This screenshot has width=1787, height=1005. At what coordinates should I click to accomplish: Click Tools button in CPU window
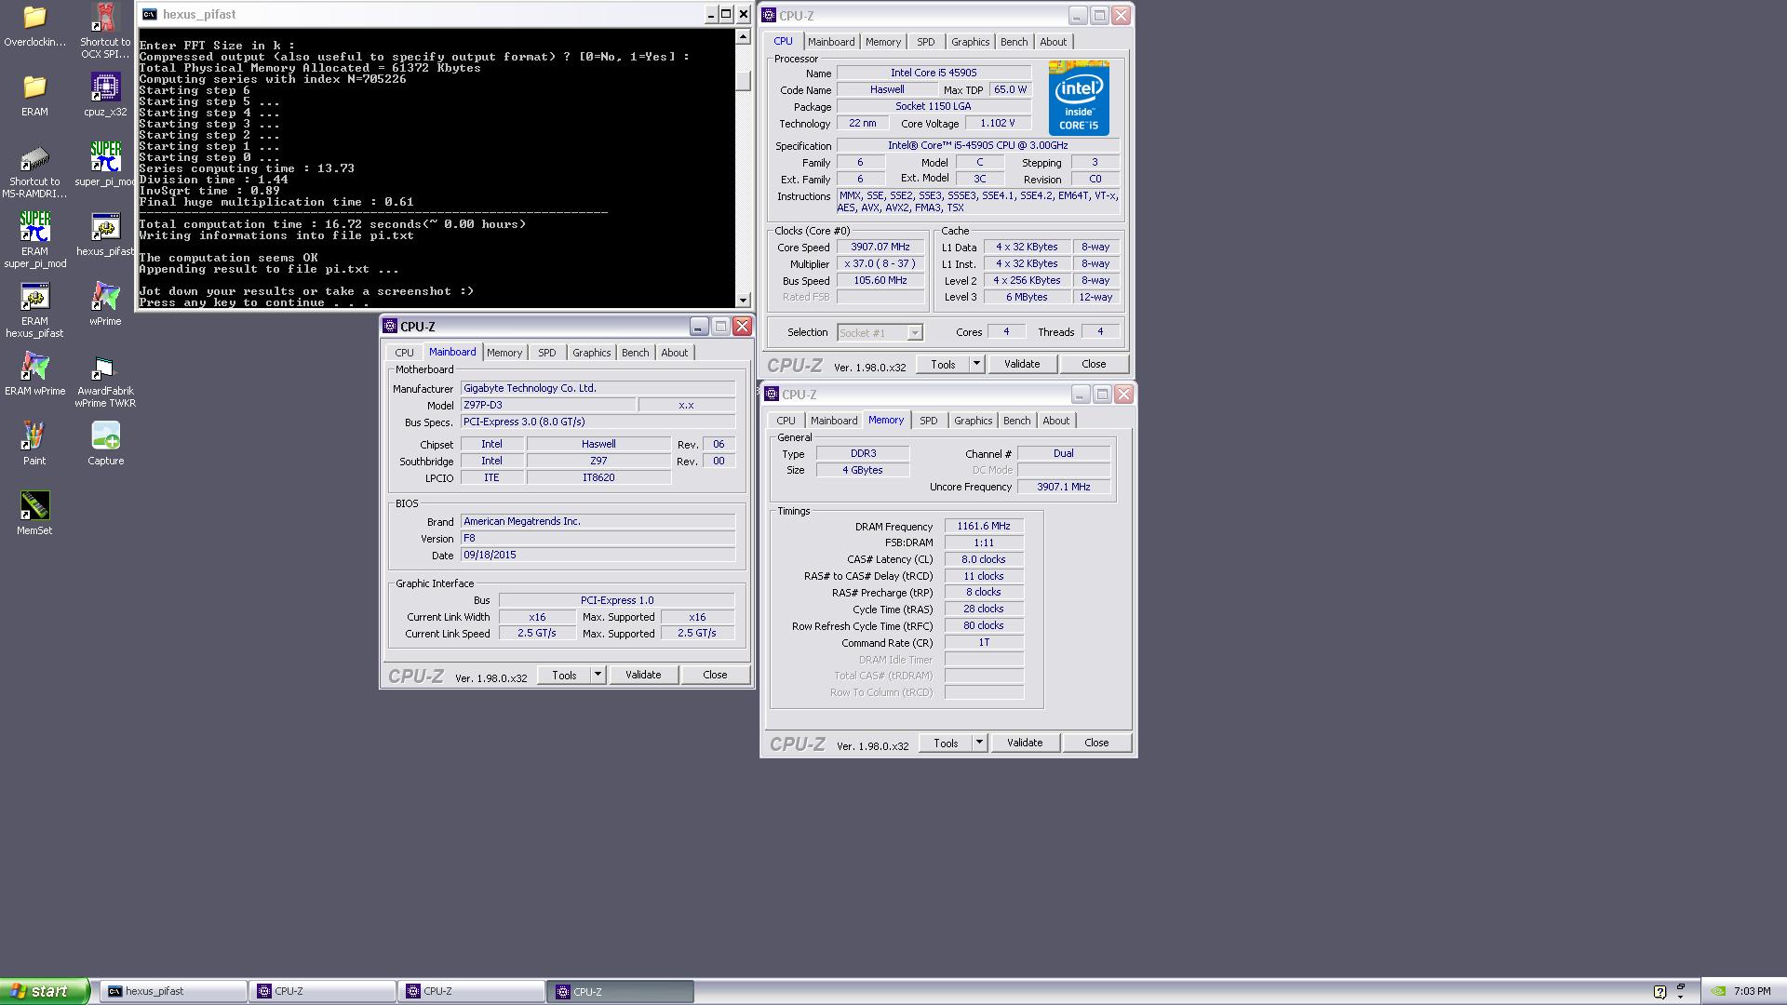(x=943, y=364)
